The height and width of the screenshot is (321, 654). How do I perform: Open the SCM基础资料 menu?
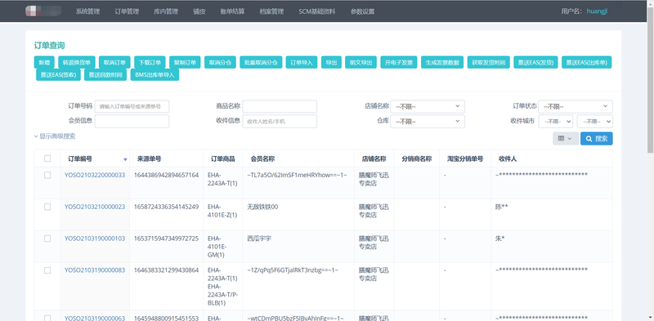tap(317, 11)
